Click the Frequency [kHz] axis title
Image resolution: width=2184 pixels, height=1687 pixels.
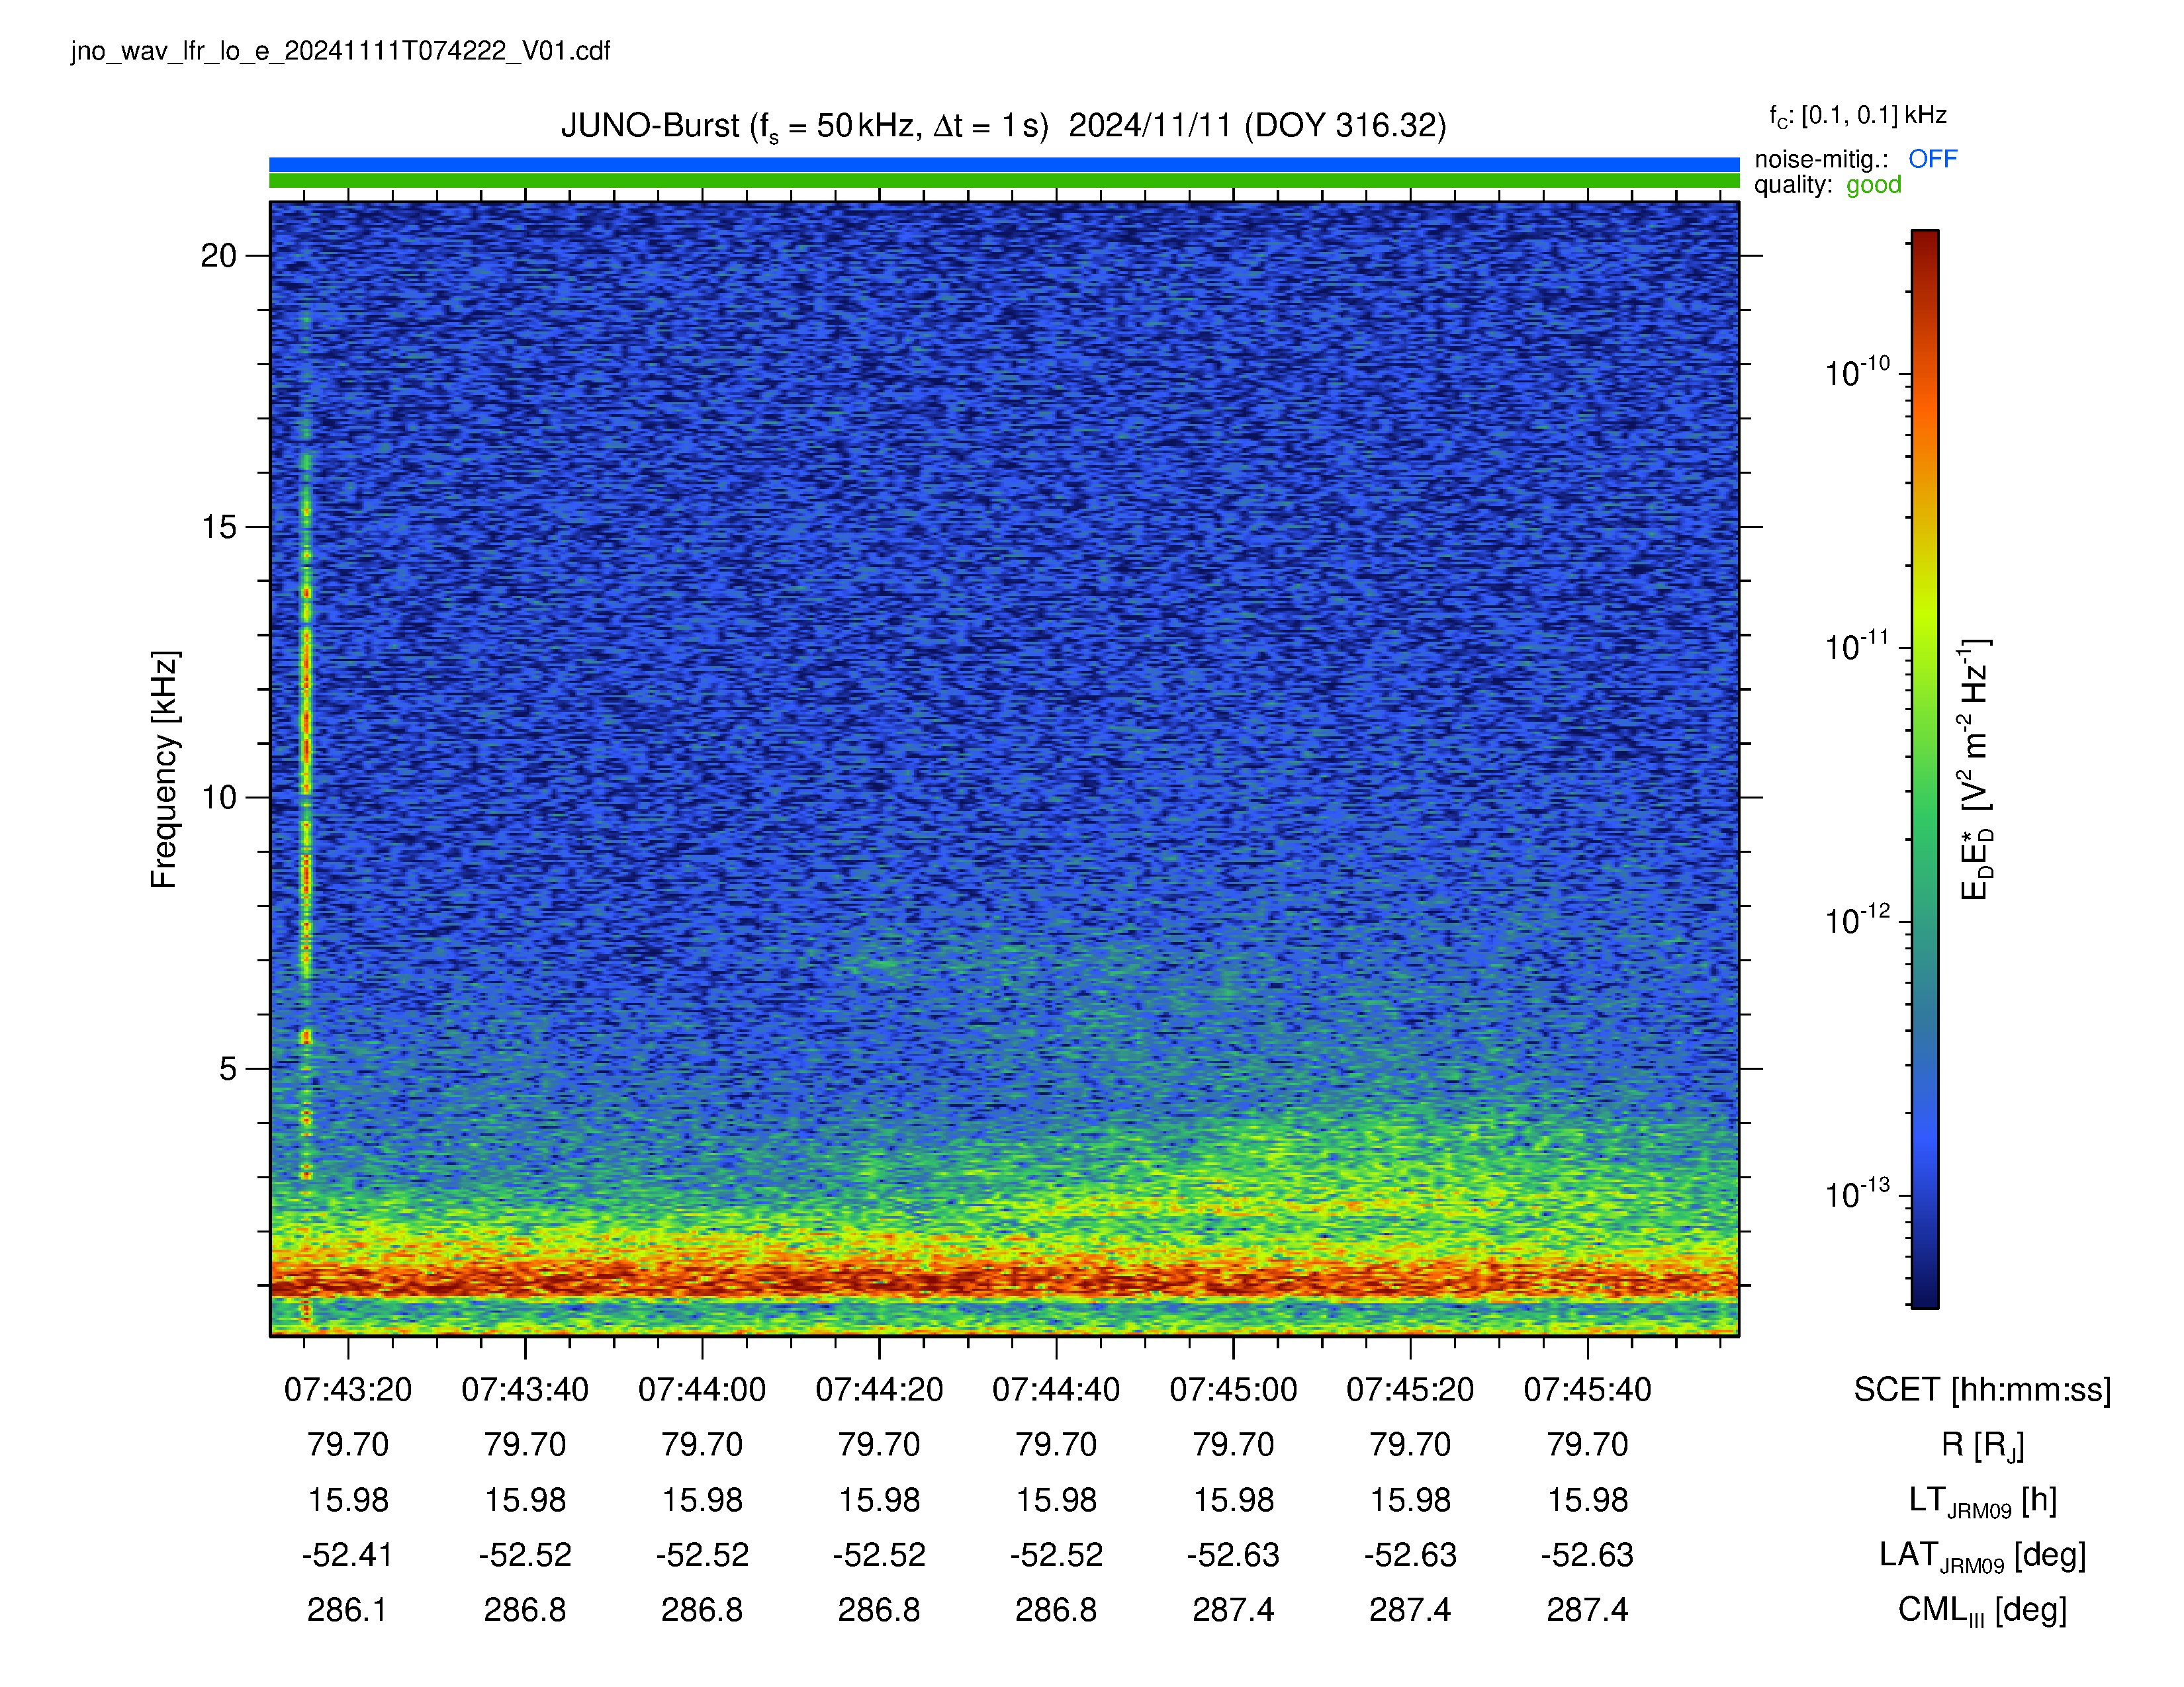coord(164,769)
